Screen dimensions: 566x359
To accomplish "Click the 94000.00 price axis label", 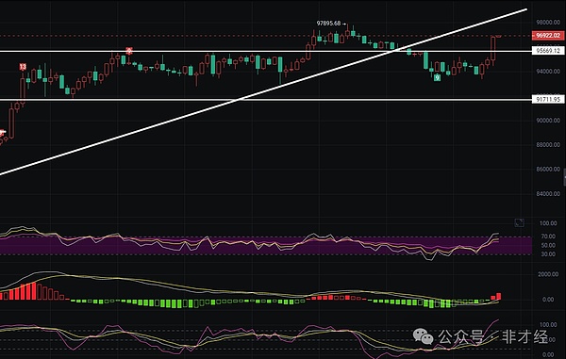I will click(548, 72).
